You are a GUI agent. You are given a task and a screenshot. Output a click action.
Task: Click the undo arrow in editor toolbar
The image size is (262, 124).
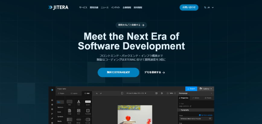click(x=97, y=93)
